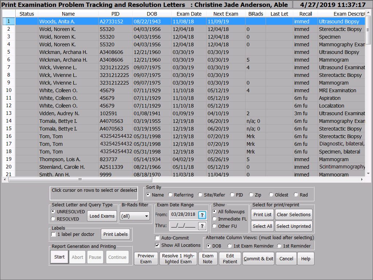Click MRI Examination description cell

click(341, 90)
